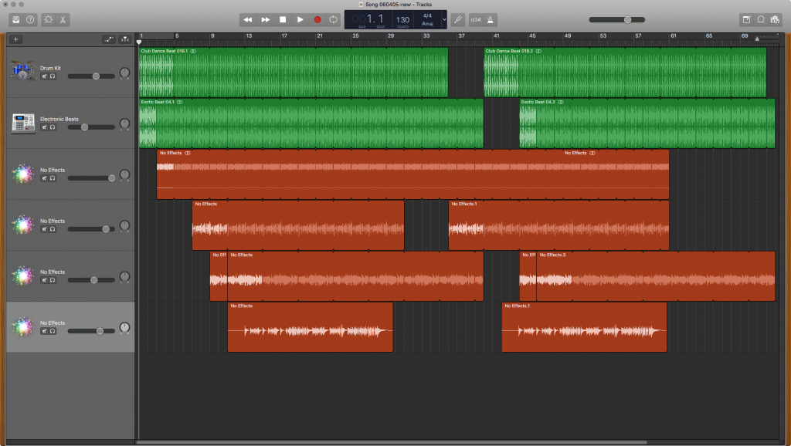
Task: Mute the Electronic Beats track
Action: [44, 127]
